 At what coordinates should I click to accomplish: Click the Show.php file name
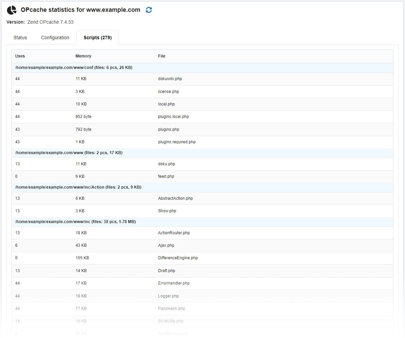[x=167, y=211]
